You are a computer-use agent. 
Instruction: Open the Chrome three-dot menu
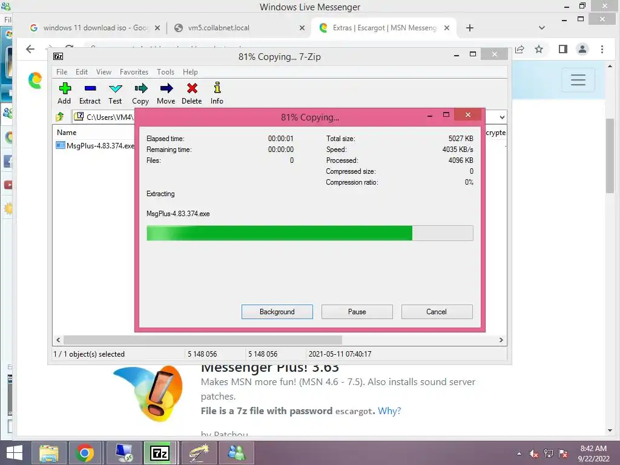point(602,49)
